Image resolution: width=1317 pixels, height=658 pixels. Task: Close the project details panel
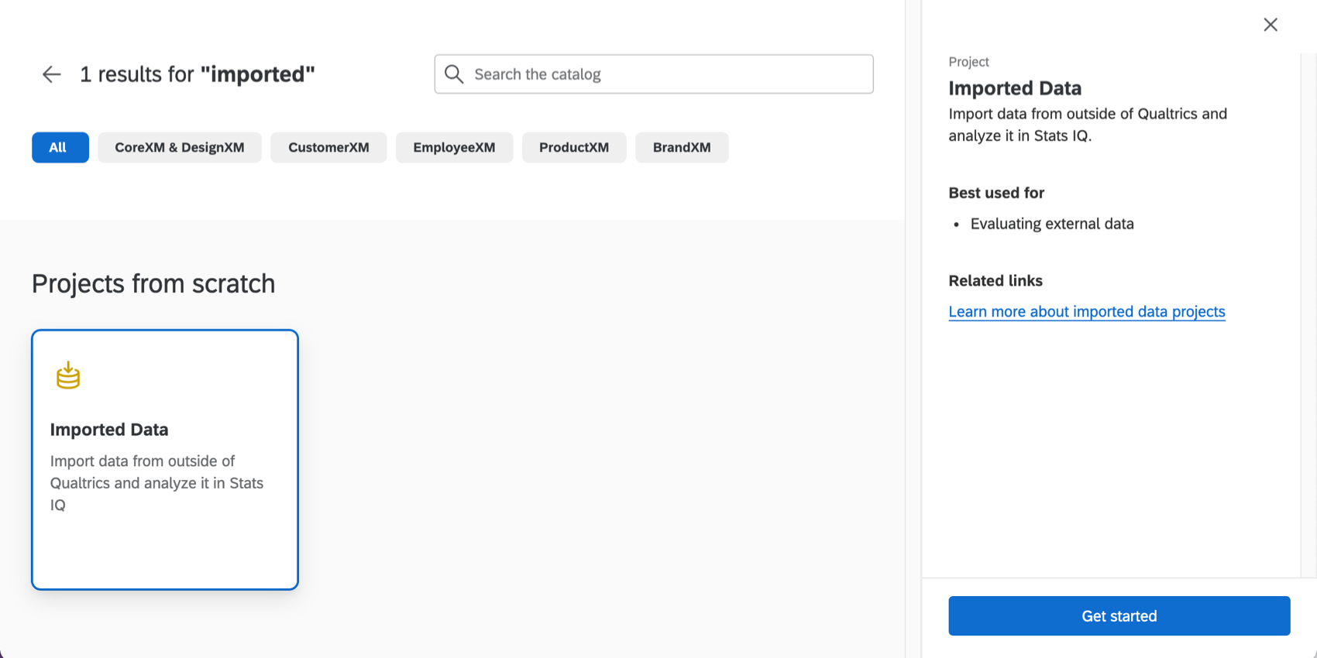tap(1271, 25)
